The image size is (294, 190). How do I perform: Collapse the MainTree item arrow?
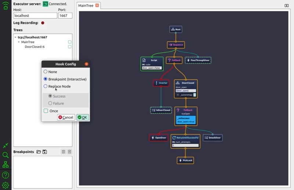click(19, 42)
